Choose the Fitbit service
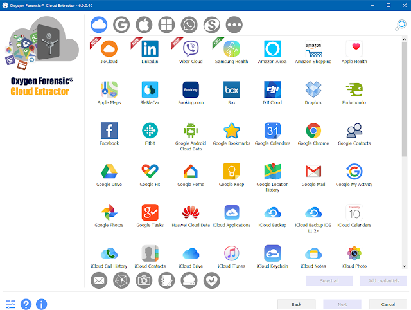 tap(150, 134)
